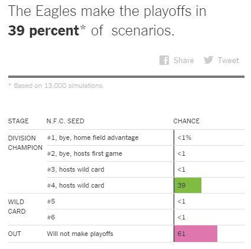The height and width of the screenshot is (249, 251).
Task: Select the green 39 percent bar
Action: pos(188,185)
